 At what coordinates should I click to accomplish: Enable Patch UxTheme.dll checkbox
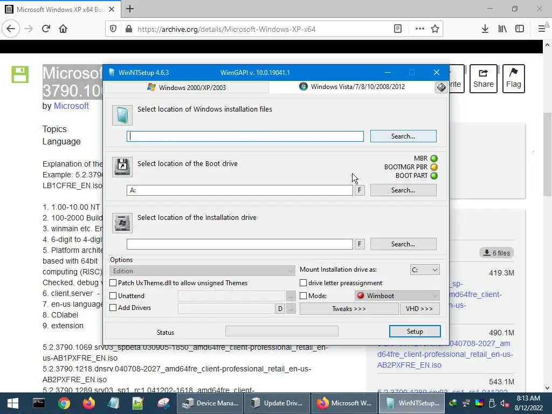click(113, 282)
